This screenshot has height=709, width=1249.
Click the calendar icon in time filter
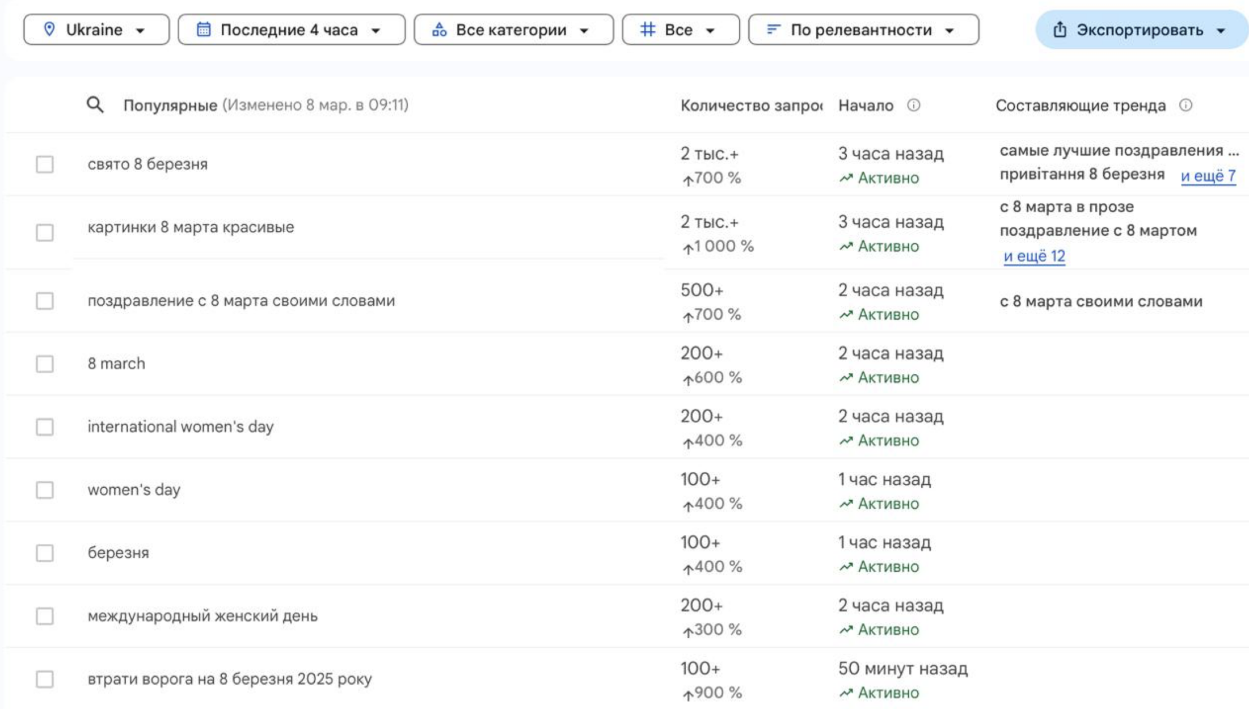204,29
